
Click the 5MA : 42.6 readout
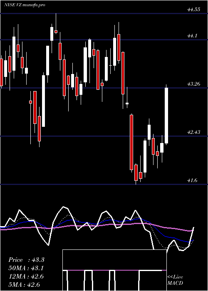coord(25,284)
